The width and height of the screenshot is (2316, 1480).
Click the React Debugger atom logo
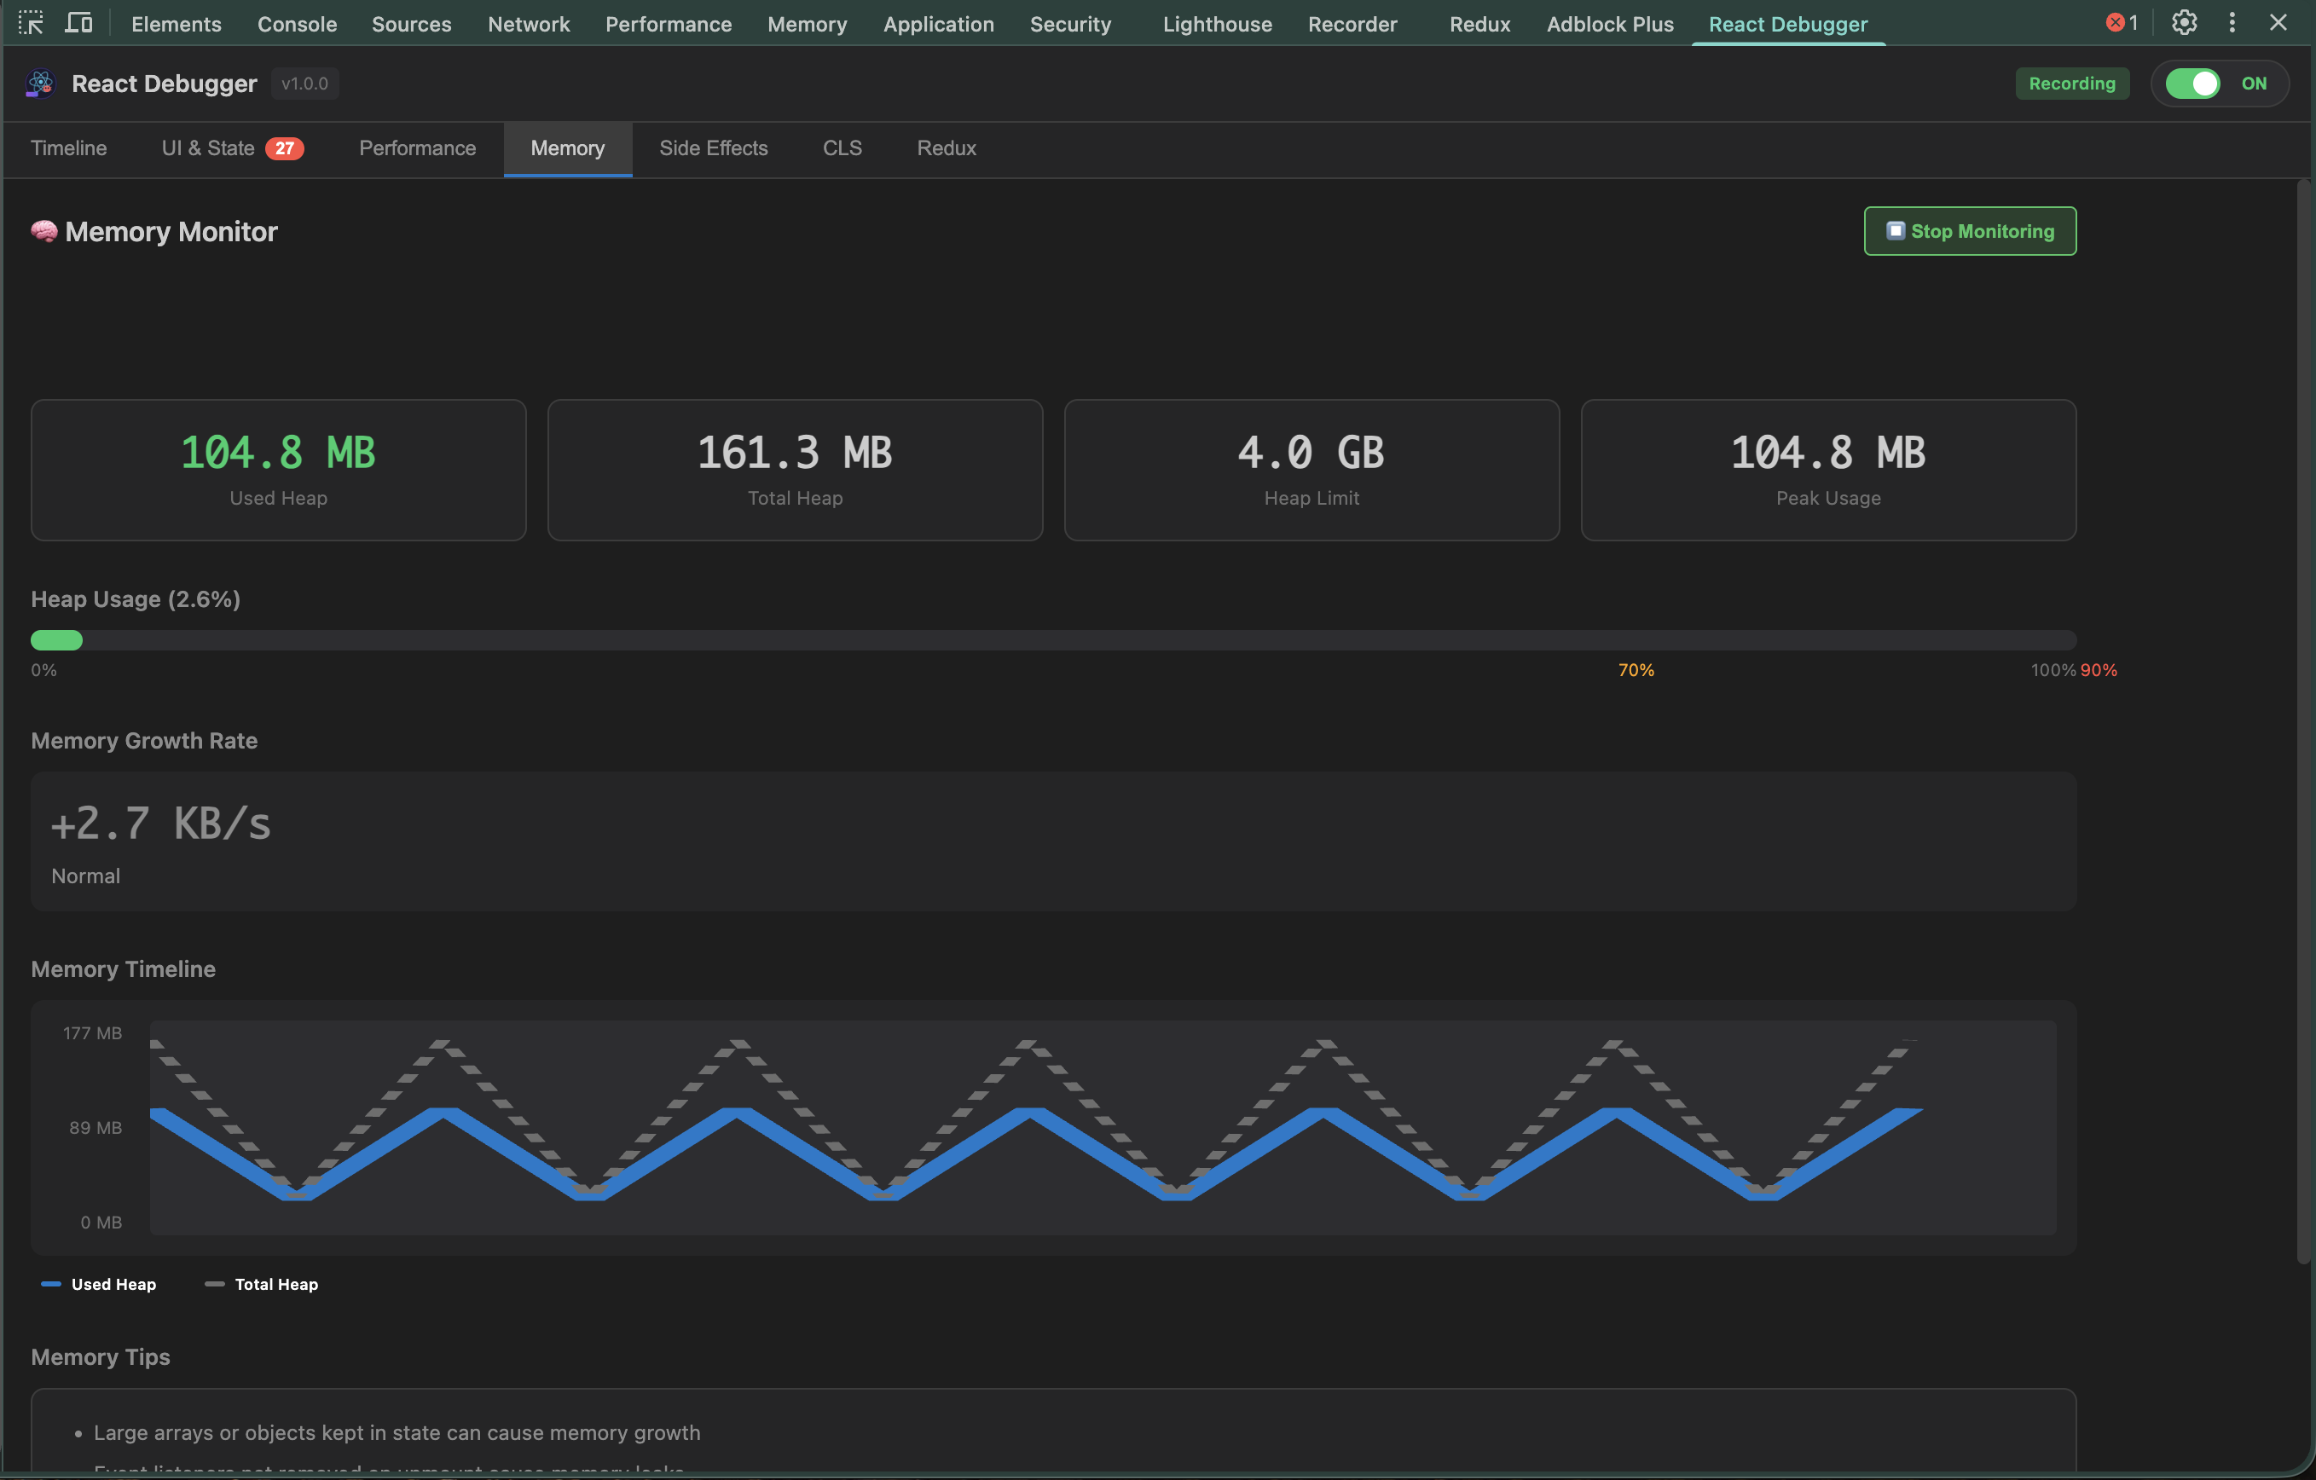(x=39, y=83)
